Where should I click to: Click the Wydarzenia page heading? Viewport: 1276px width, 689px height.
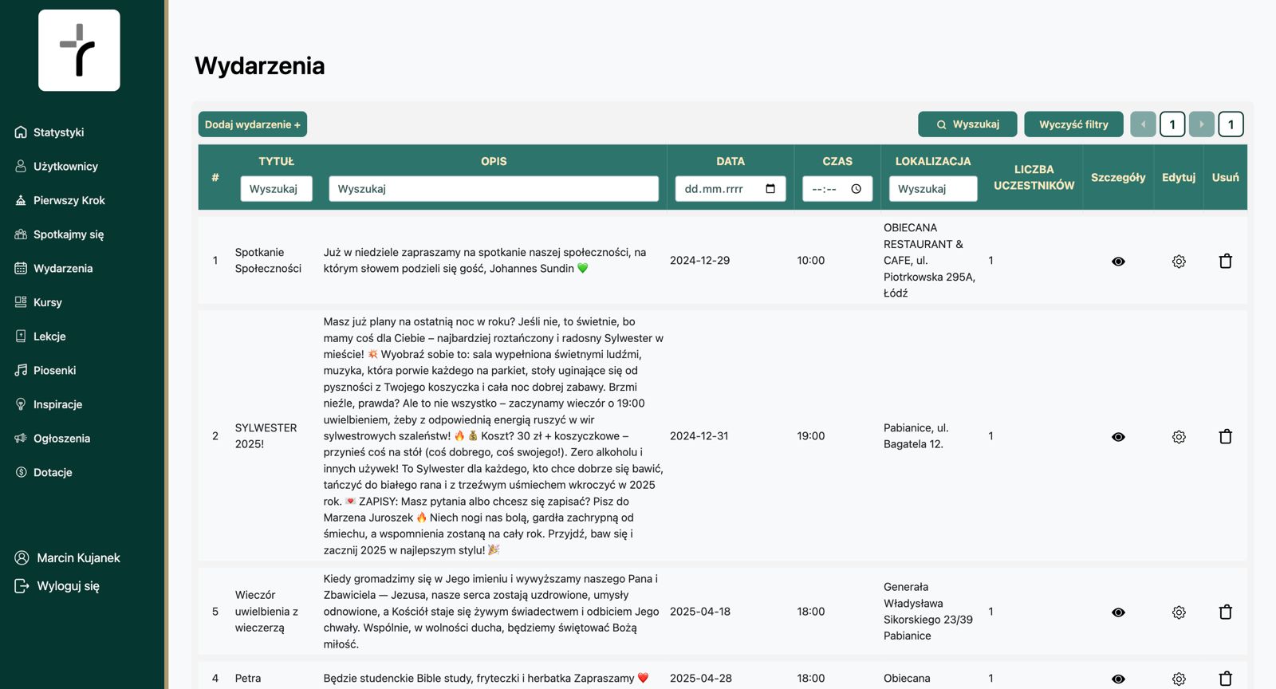(259, 65)
